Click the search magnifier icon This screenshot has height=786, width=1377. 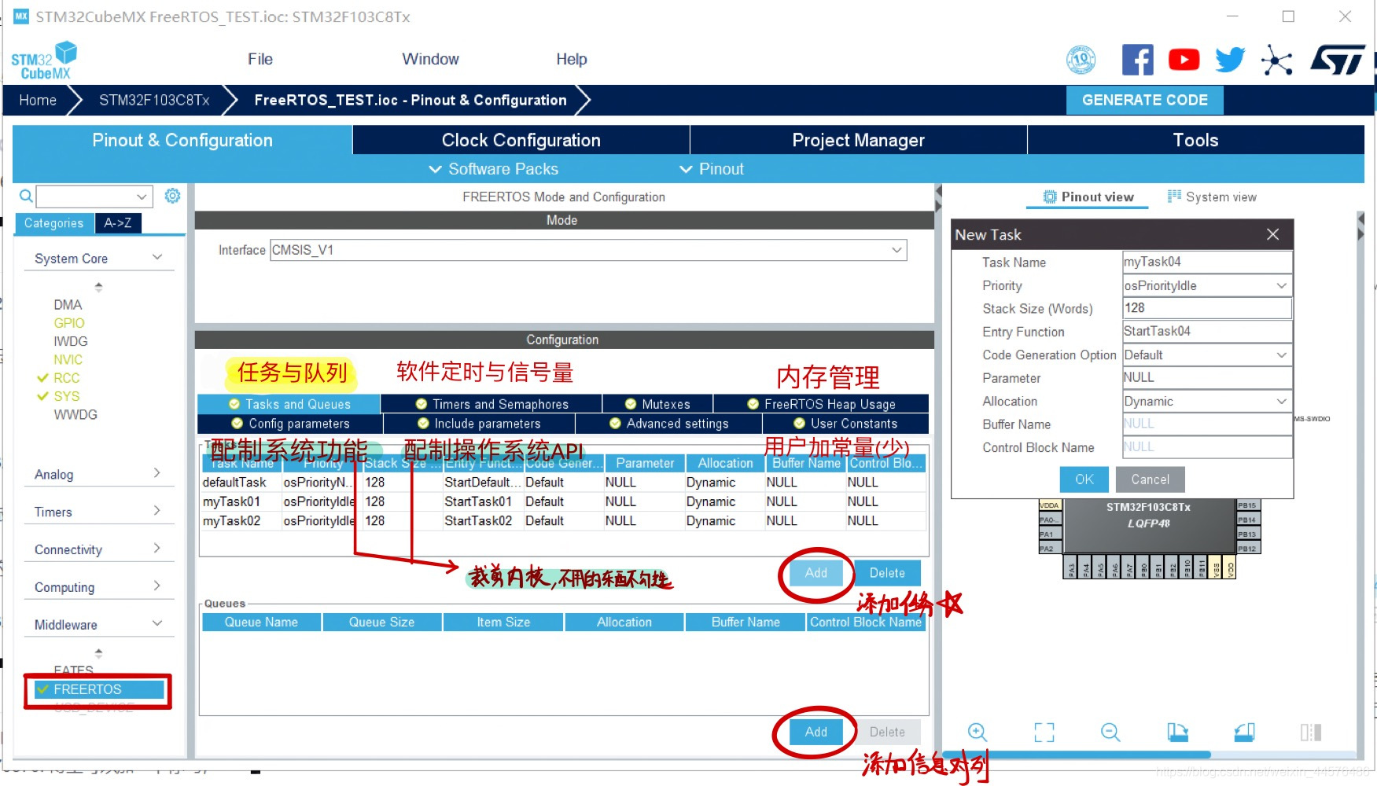(26, 196)
